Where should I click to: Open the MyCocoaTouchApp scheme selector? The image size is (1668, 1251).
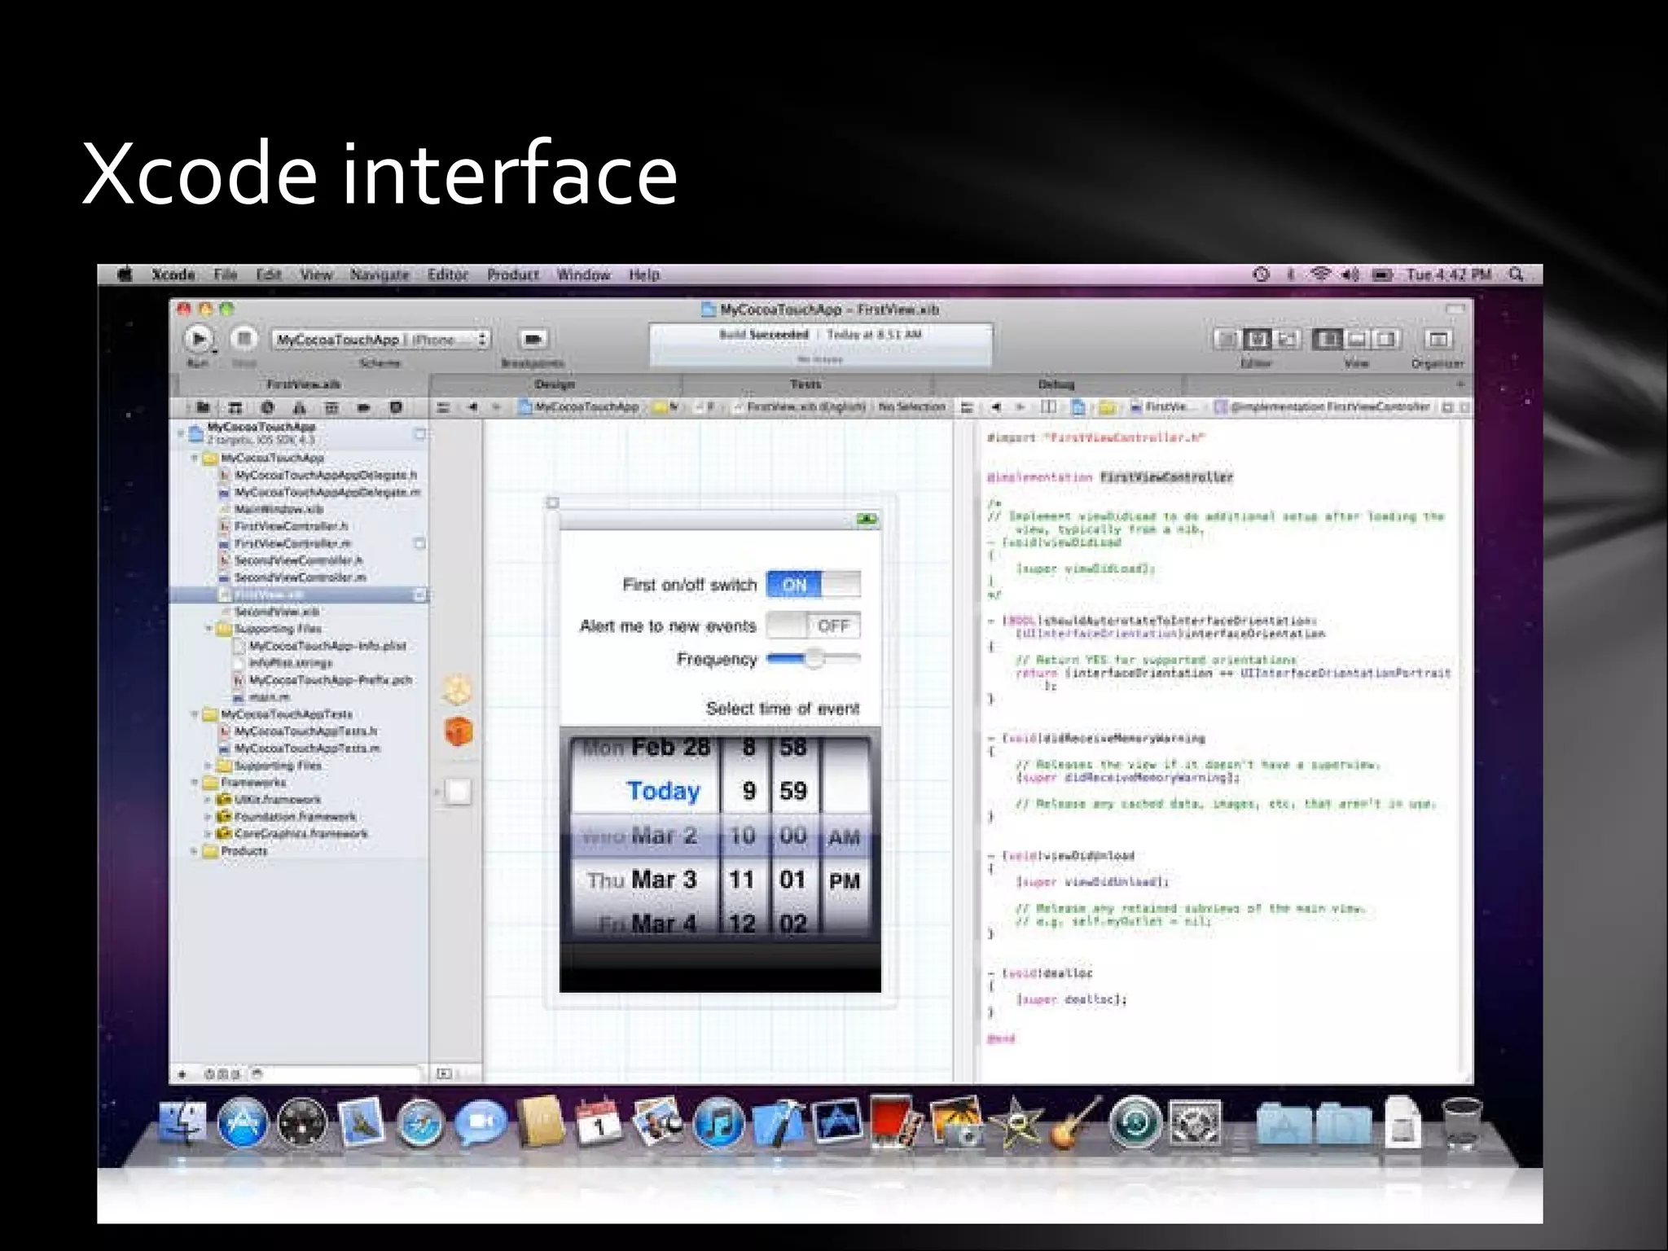(380, 340)
